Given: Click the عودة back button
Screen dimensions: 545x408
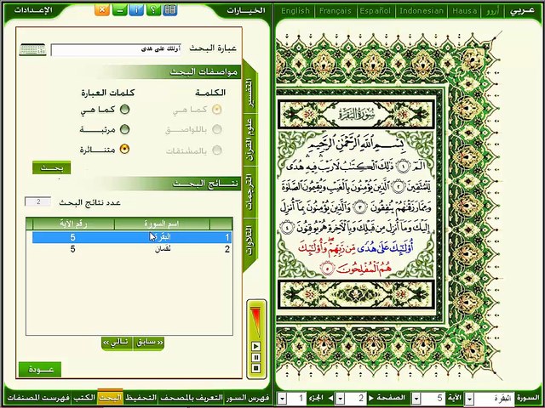Looking at the screenshot, I should point(40,370).
